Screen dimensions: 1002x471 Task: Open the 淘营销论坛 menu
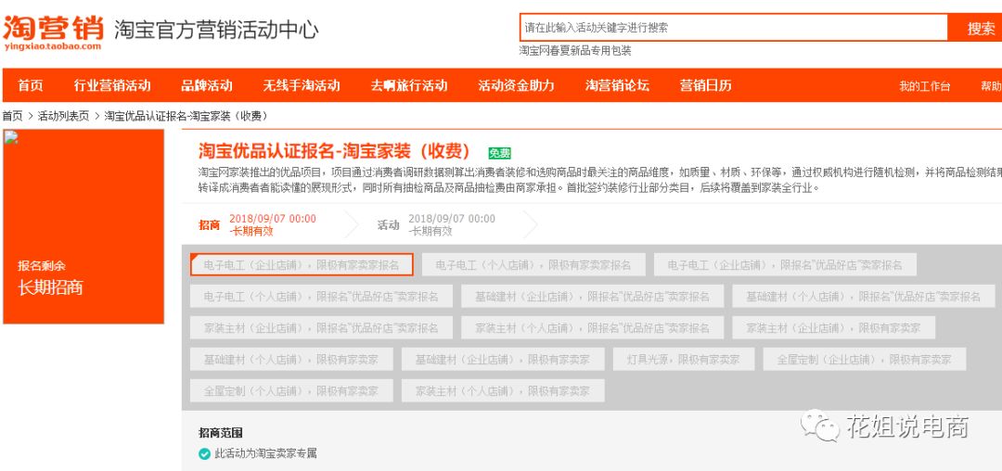[617, 85]
